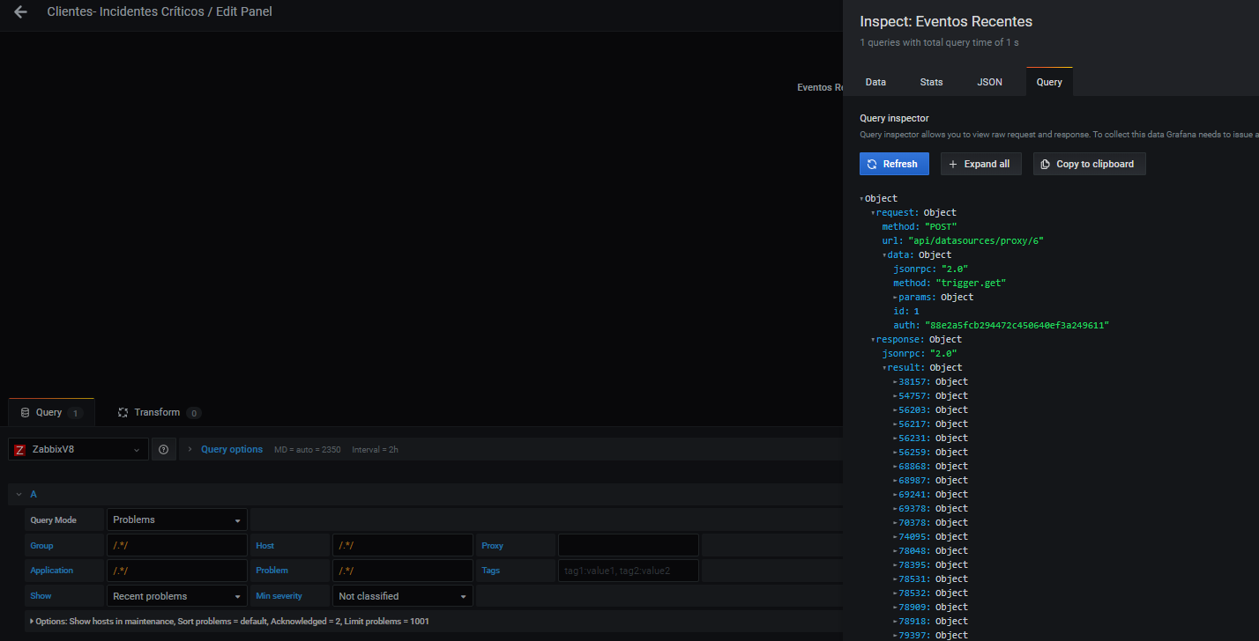This screenshot has width=1259, height=641.
Task: Go back using the arrow icon
Action: coord(20,12)
